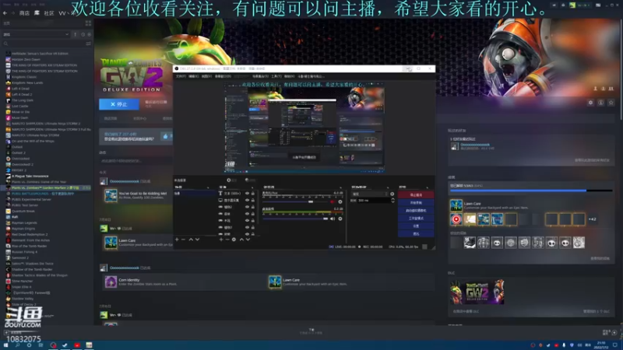Open the Windows Start button
This screenshot has height=350, width=623.
5,345
